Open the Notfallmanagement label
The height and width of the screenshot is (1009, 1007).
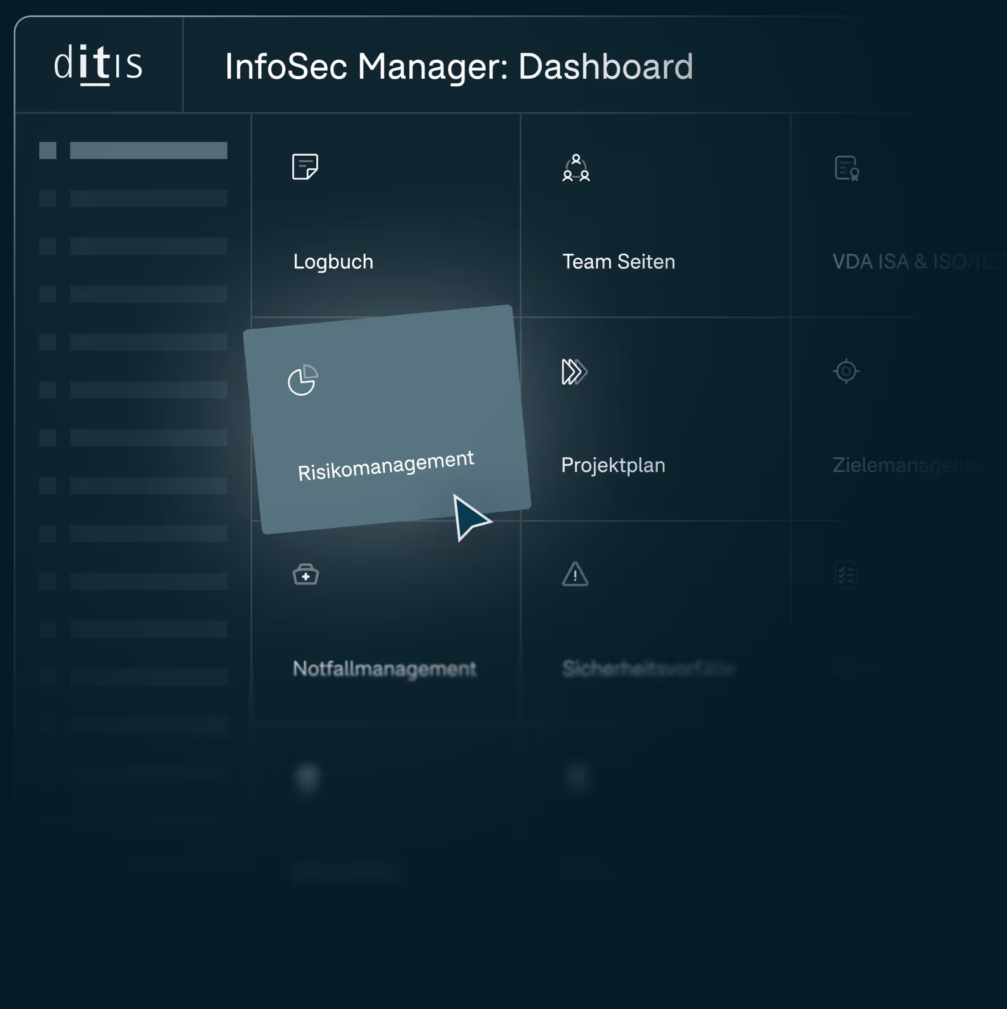coord(385,669)
